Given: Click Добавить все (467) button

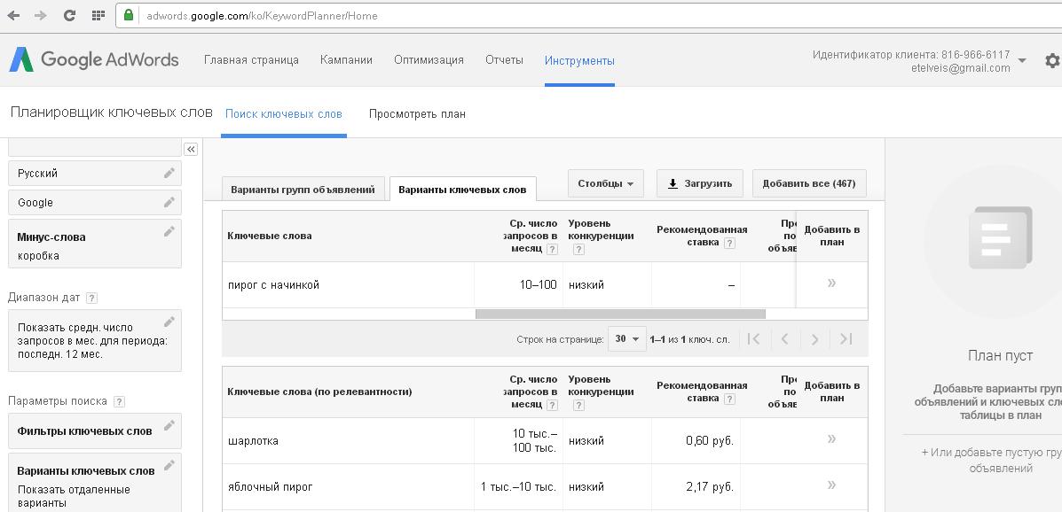Looking at the screenshot, I should 809,183.
